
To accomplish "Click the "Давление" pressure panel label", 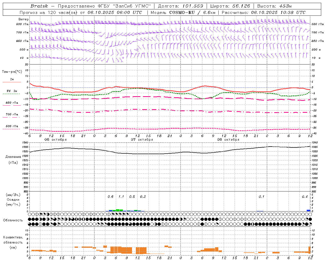I will 13,157.
